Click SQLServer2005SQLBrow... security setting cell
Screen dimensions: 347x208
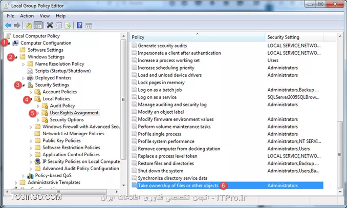pos(293,97)
